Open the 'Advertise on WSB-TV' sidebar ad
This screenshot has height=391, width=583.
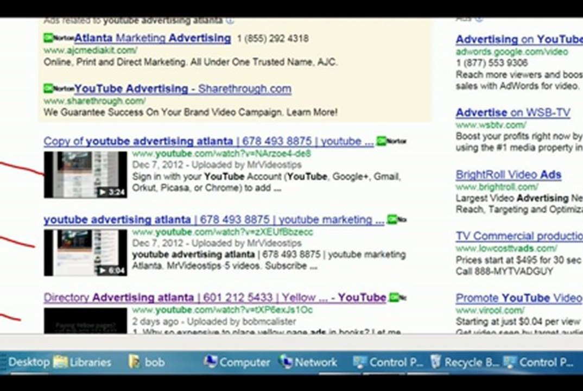click(513, 112)
